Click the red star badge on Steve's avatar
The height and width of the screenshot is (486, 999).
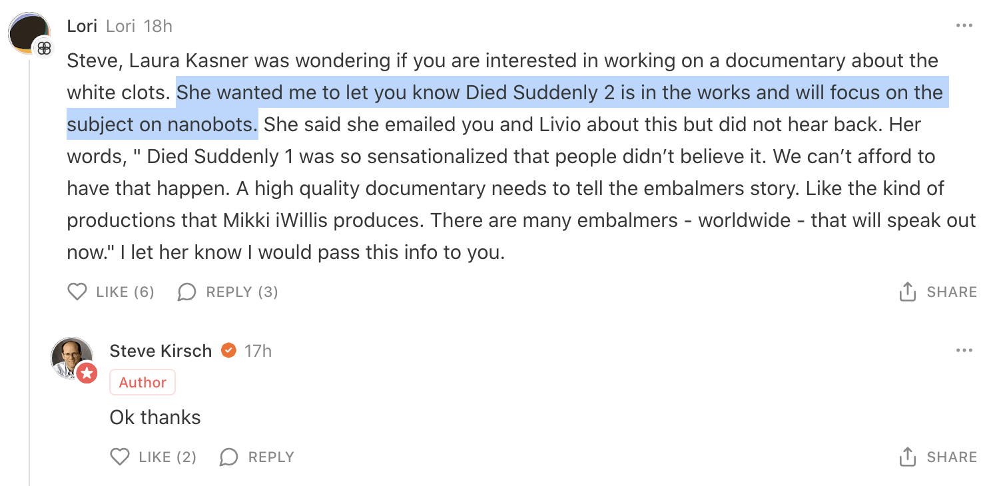pos(87,373)
